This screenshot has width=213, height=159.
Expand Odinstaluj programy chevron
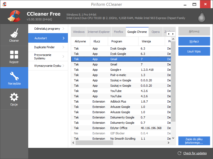[63, 29]
